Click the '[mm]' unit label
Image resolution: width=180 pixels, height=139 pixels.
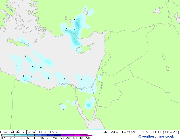coord(32,132)
